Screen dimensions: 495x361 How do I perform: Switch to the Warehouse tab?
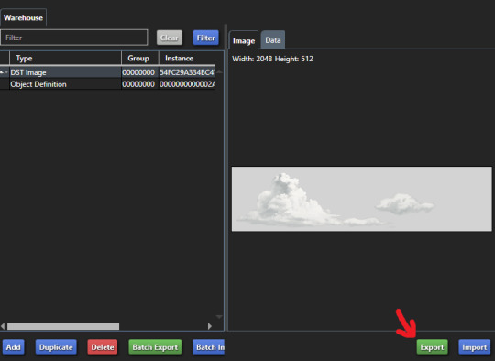pos(23,17)
